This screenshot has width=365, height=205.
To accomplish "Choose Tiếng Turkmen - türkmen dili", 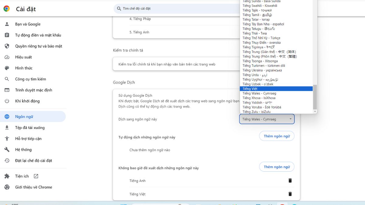I will click(276, 66).
